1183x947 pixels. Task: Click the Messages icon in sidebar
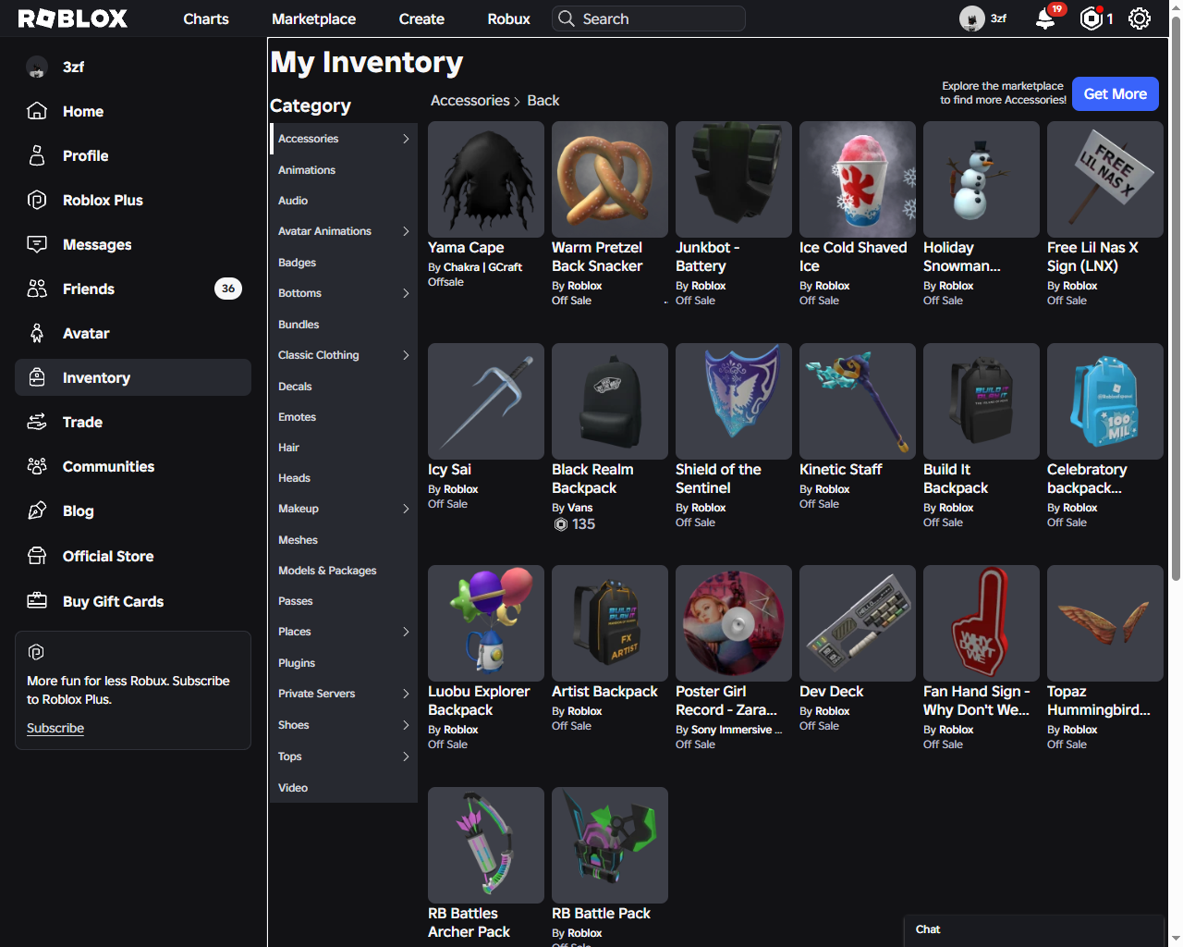[37, 244]
